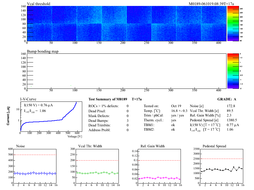
Task: Select the Pedestal Spread value 1380.5
Action: pyautogui.click(x=232, y=120)
